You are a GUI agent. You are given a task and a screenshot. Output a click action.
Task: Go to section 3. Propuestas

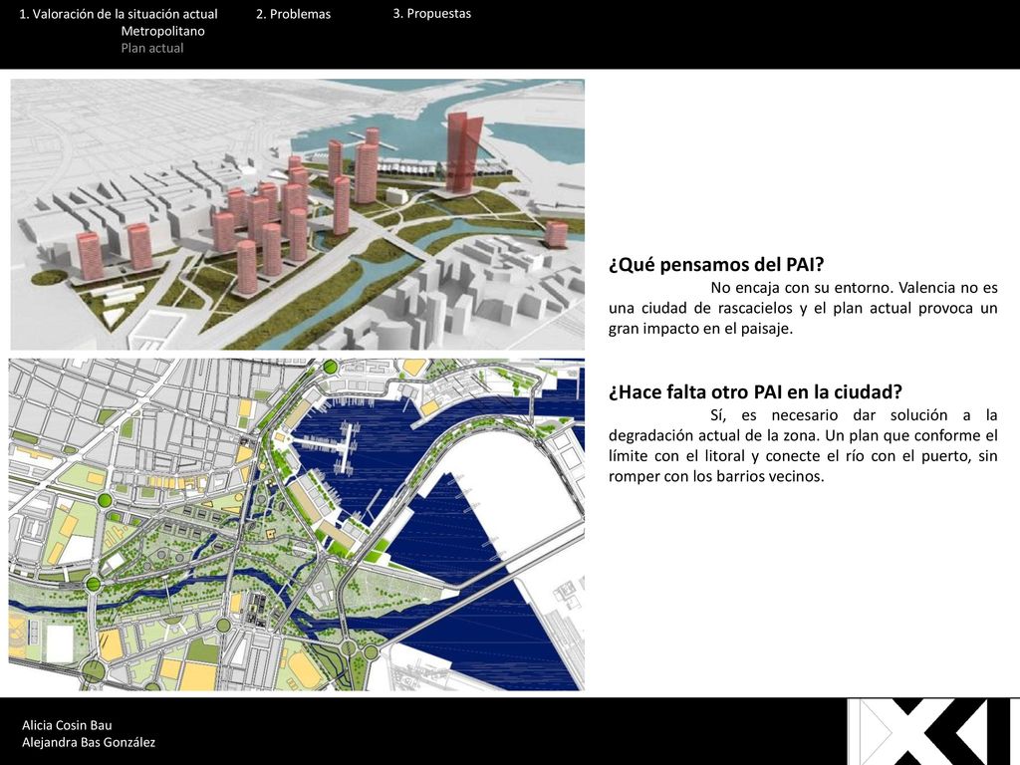(432, 14)
